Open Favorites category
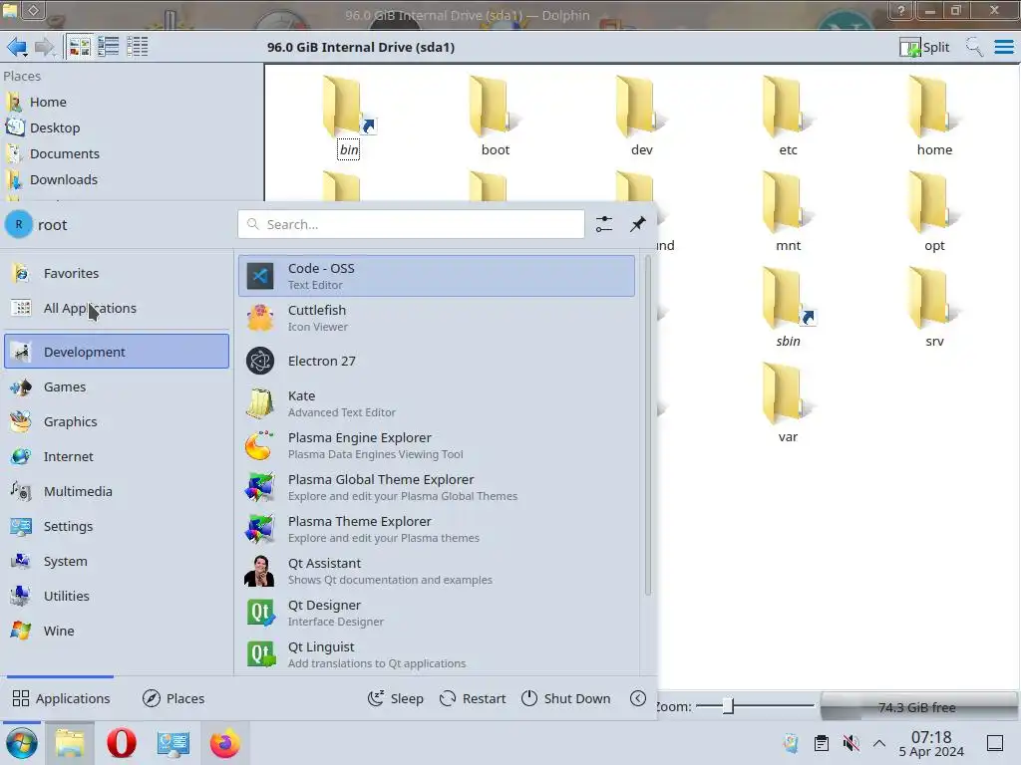 117,273
